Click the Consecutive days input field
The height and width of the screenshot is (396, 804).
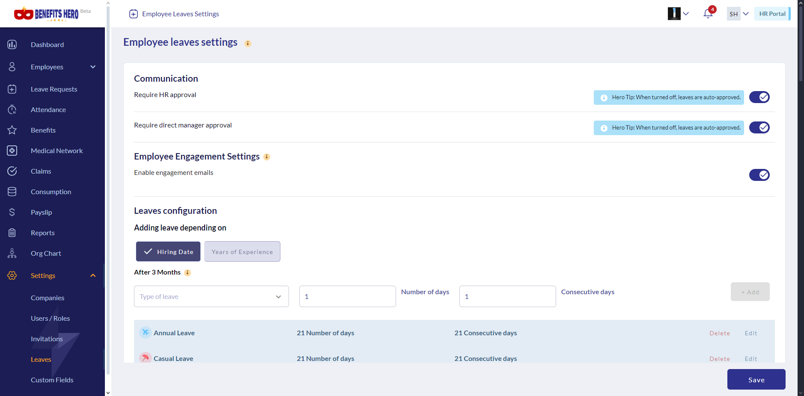pyautogui.click(x=507, y=296)
